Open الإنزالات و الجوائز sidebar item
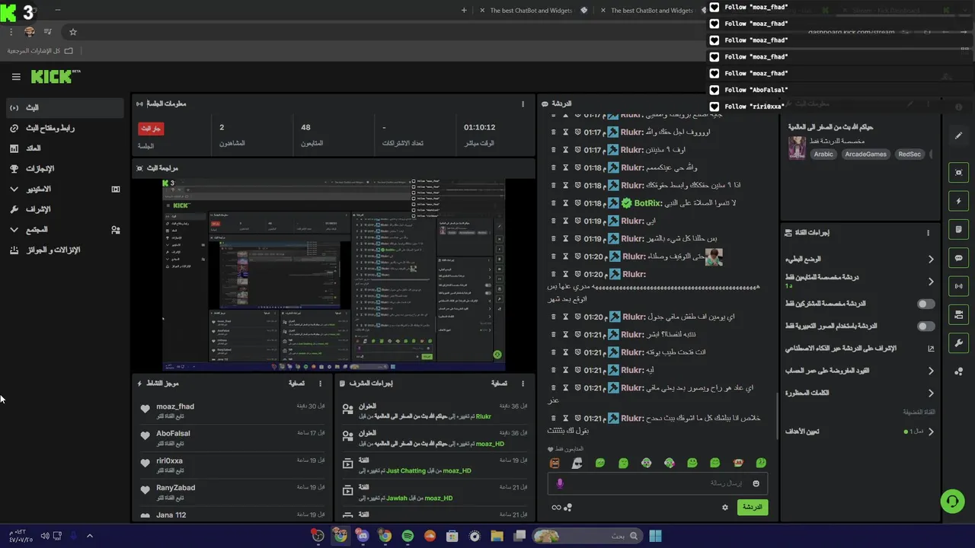Screen dimensions: 975x548 click(65, 250)
